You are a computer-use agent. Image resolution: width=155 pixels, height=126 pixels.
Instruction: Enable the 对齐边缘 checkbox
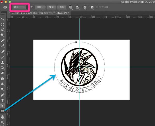(97, 7)
